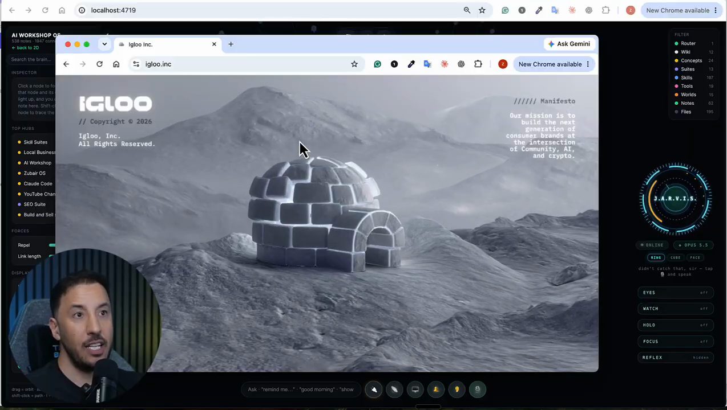Select AI Workshop in Top Hubs
Image resolution: width=727 pixels, height=410 pixels.
click(37, 163)
